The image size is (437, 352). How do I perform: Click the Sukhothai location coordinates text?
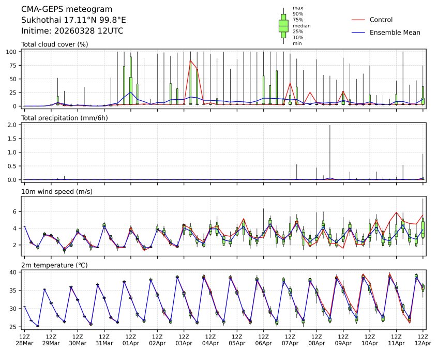[73, 20]
